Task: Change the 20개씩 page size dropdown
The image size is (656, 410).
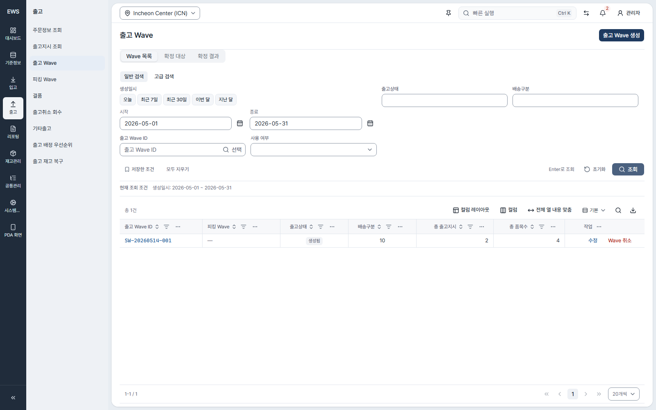Action: 624,394
